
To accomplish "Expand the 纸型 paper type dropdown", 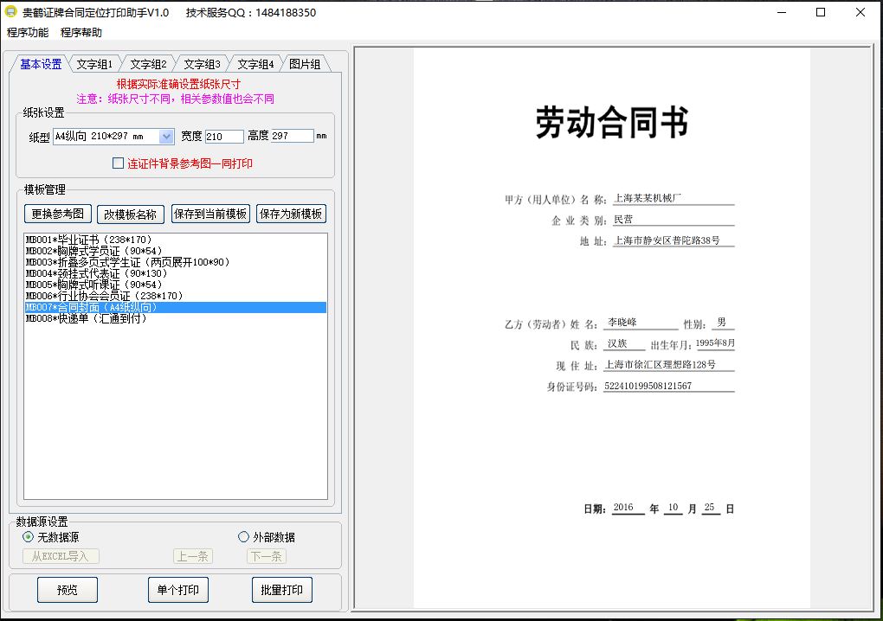I will (x=166, y=136).
